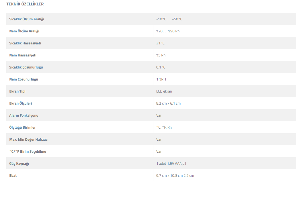Click the 8.2 cm x 6.1 cm value
Screen dimensions: 299x198
(168, 103)
